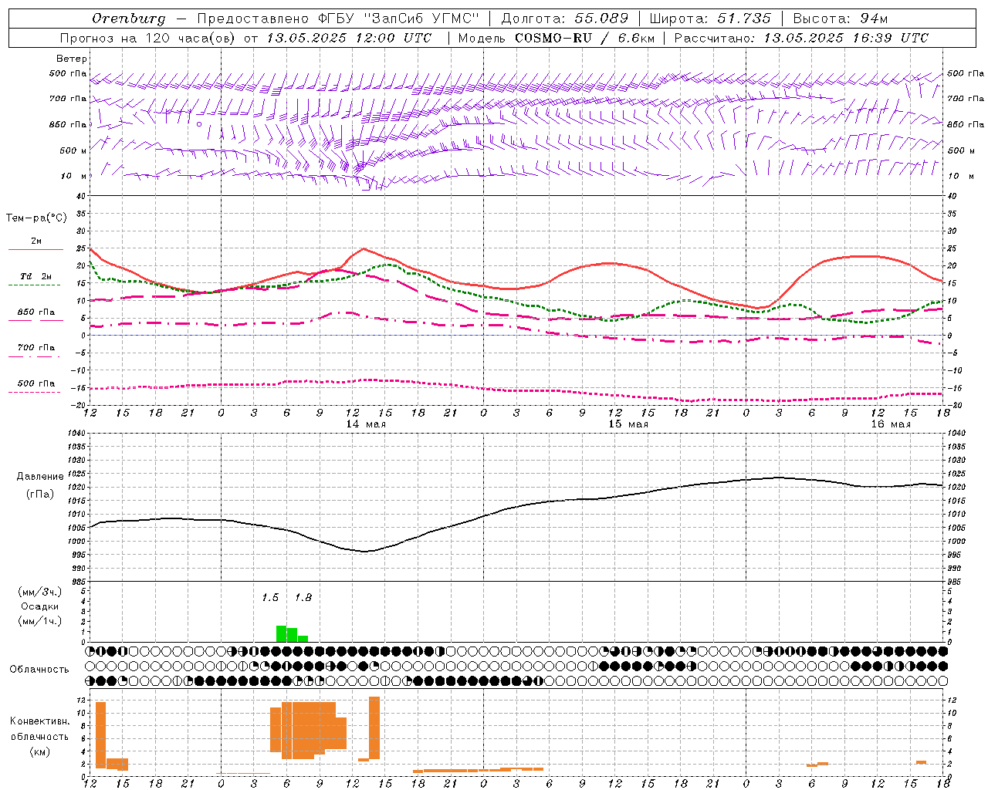988x790 pixels.
Task: Select the "(км)" convective cloud unit label
Action: tap(40, 751)
